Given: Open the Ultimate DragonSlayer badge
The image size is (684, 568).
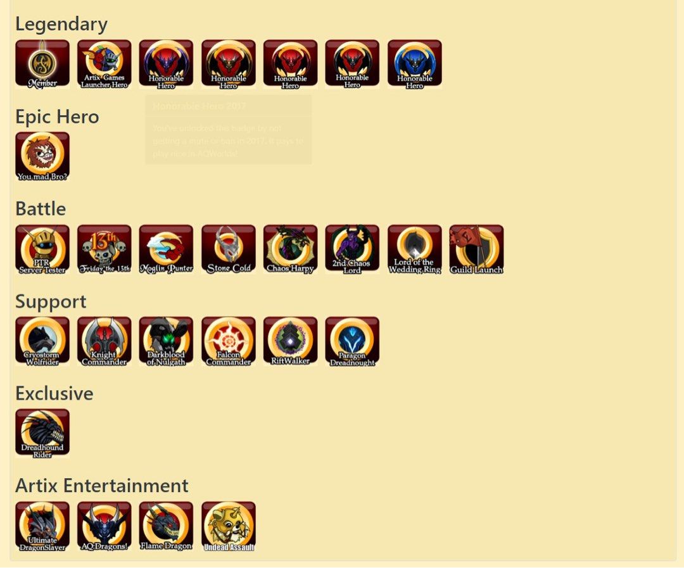Looking at the screenshot, I should pos(42,526).
